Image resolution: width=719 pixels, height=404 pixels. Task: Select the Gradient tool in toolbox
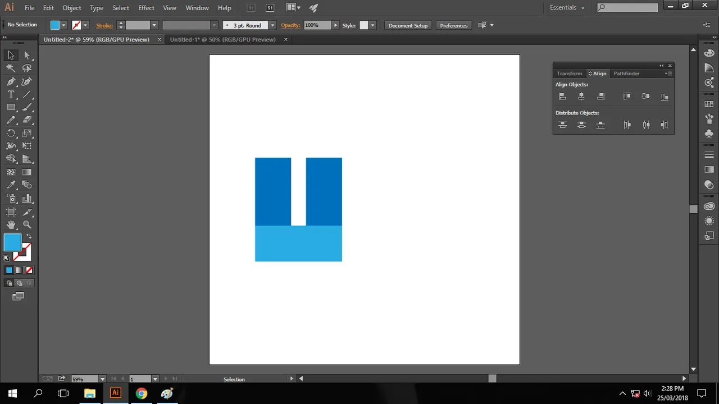coord(27,172)
